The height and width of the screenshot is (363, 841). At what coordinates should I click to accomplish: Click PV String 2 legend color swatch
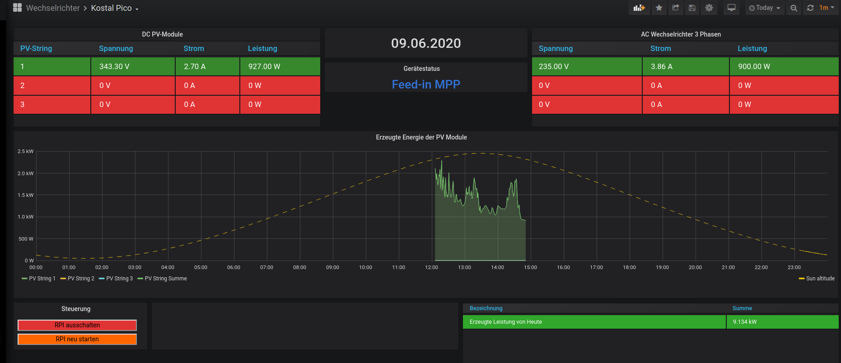coord(63,279)
